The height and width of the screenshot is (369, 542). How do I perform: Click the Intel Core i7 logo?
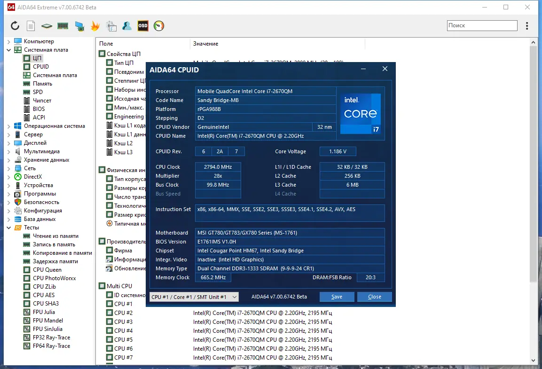(x=361, y=113)
